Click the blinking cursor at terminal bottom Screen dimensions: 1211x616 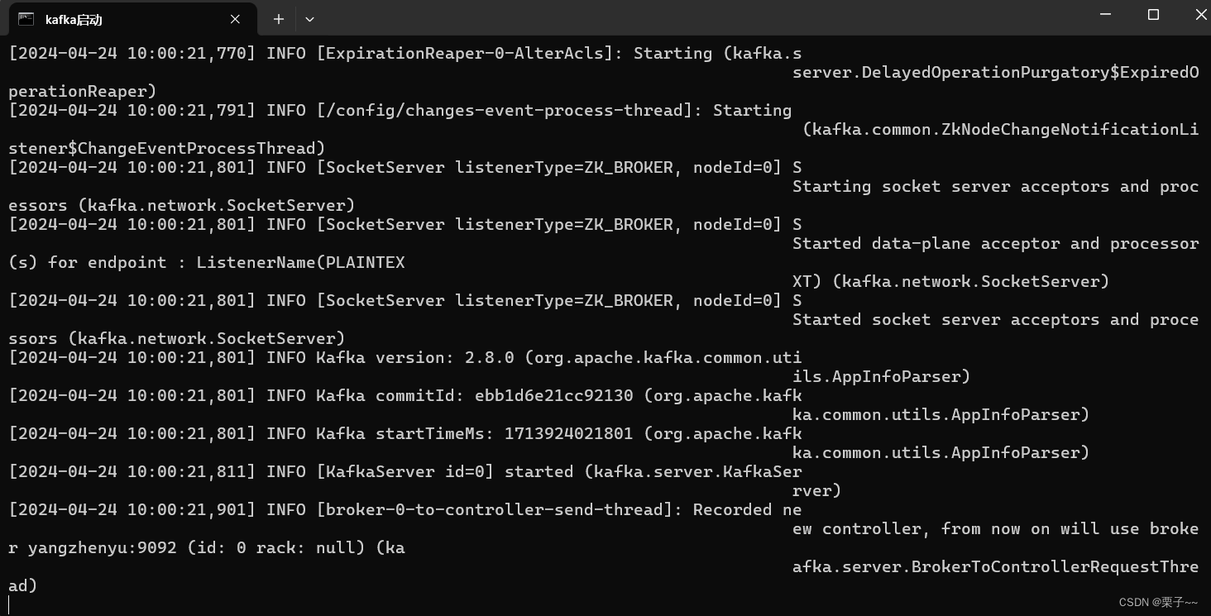click(x=10, y=604)
